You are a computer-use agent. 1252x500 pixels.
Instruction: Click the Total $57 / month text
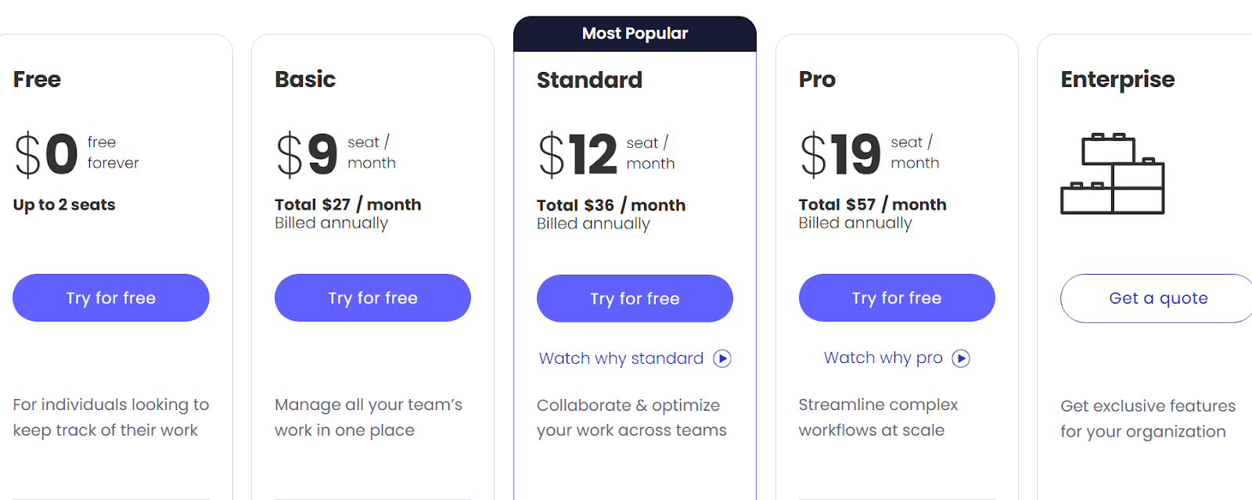point(872,204)
